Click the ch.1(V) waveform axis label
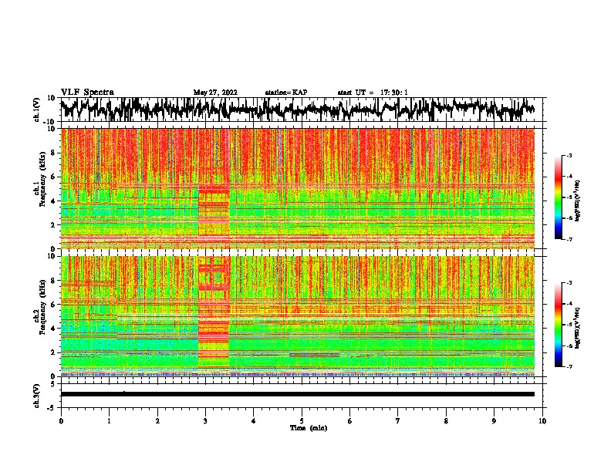Screen dimensions: 611x472 click(37, 110)
